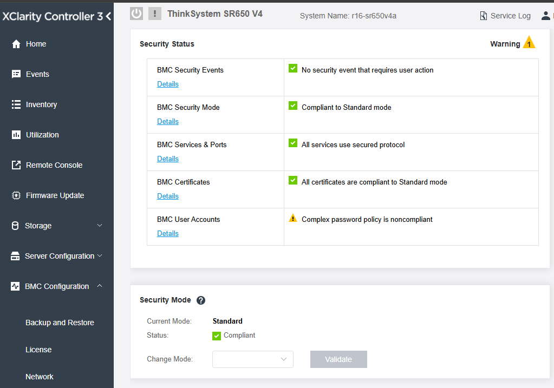Image resolution: width=554 pixels, height=388 pixels.
Task: Open Details for BMC Security Mode
Action: (x=168, y=121)
